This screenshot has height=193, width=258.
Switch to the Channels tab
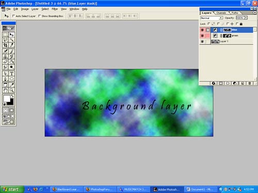221,13
